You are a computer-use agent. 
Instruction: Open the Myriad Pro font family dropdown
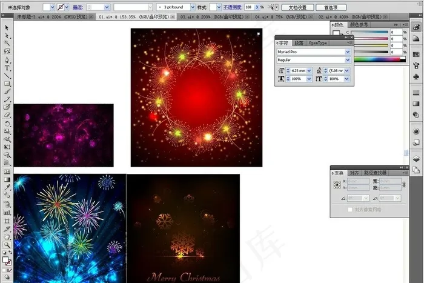click(348, 52)
